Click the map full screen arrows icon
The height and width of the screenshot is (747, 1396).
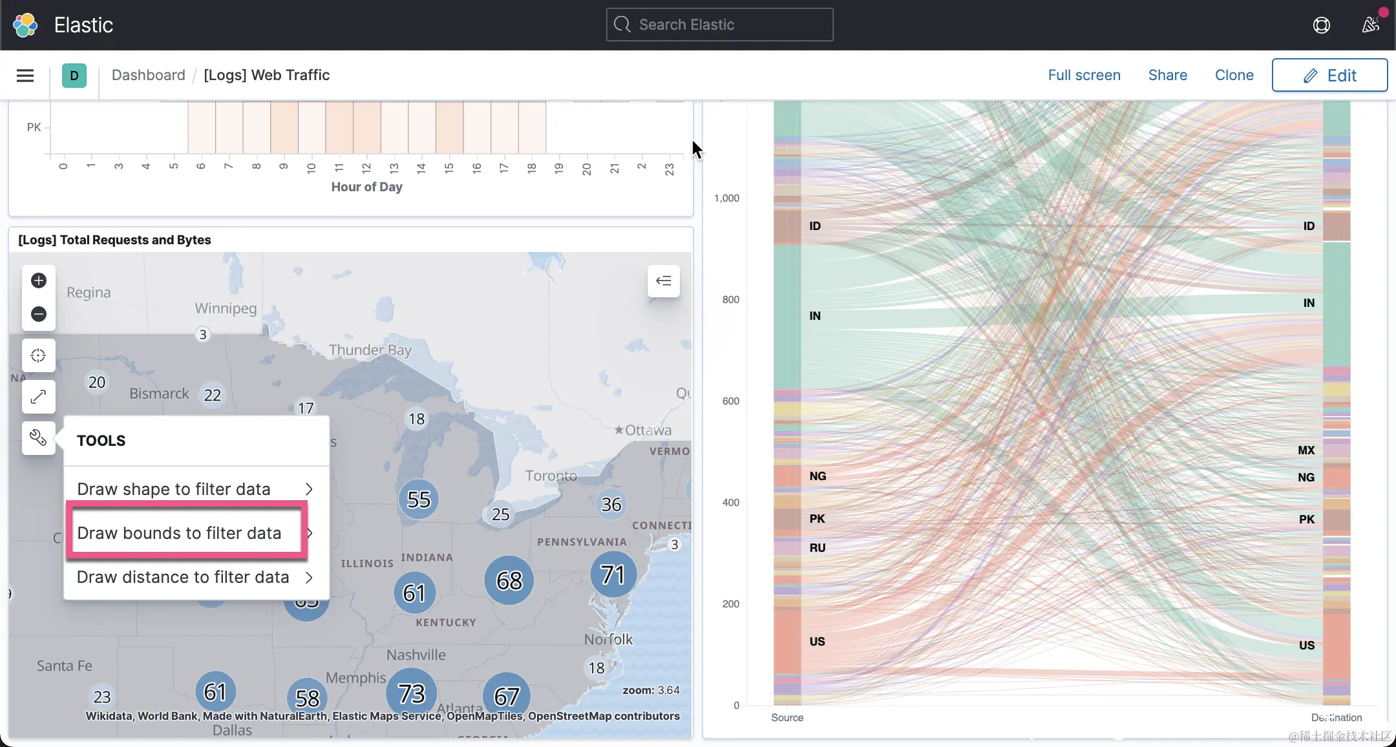pos(39,397)
